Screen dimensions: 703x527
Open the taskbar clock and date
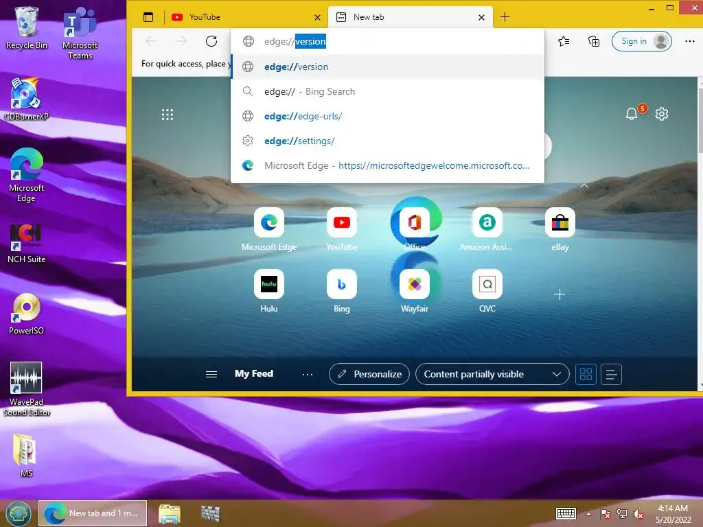tap(673, 514)
